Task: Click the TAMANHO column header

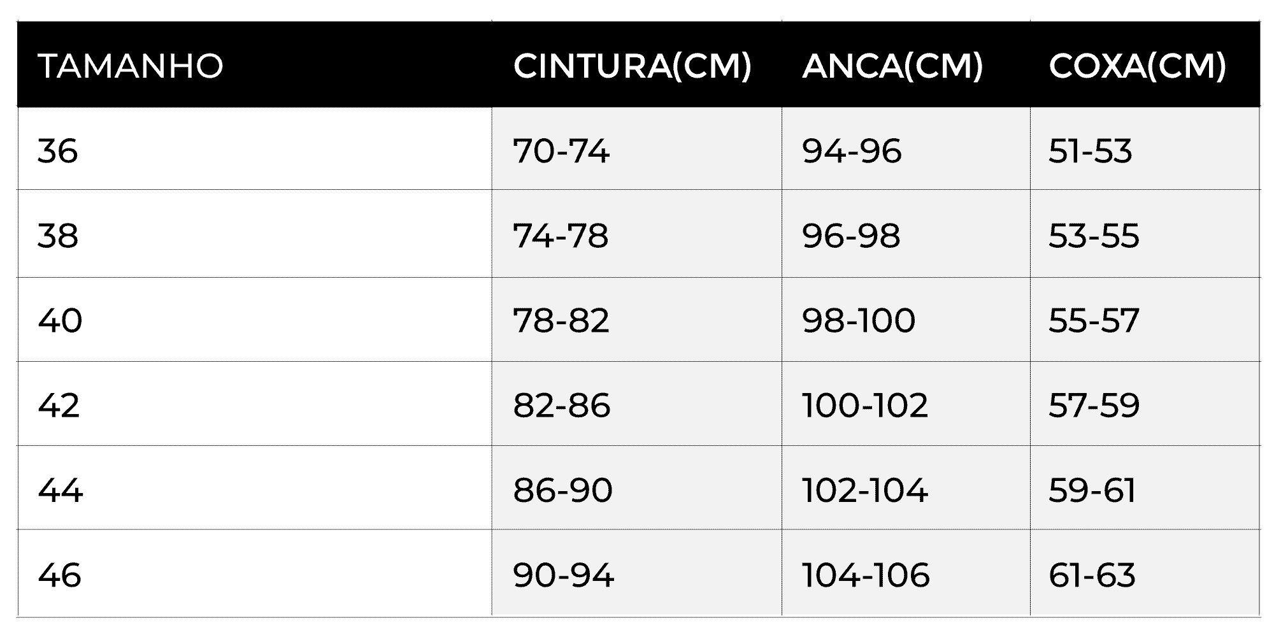Action: click(x=131, y=66)
